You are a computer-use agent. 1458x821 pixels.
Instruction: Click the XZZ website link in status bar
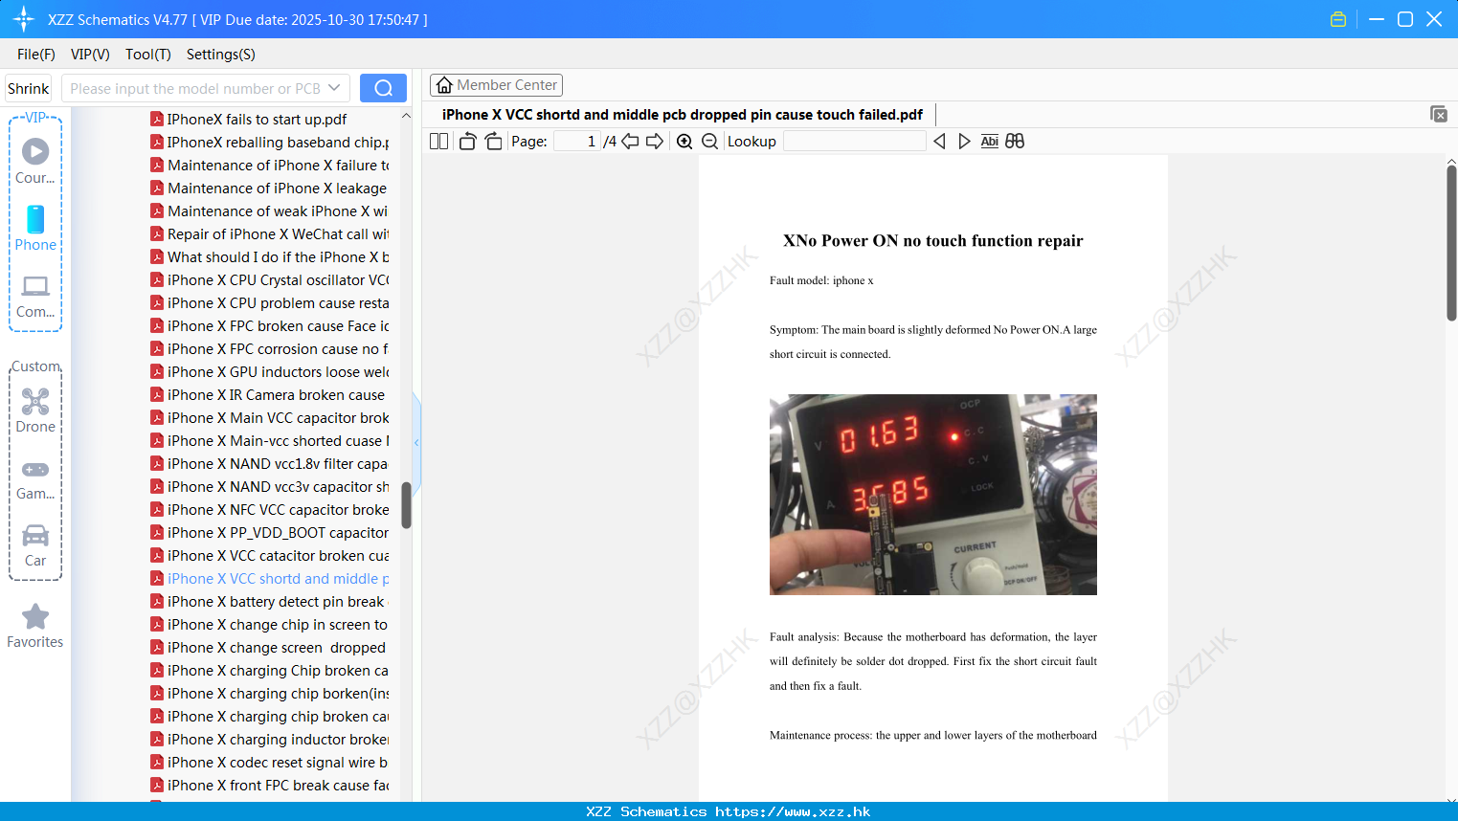click(x=793, y=811)
